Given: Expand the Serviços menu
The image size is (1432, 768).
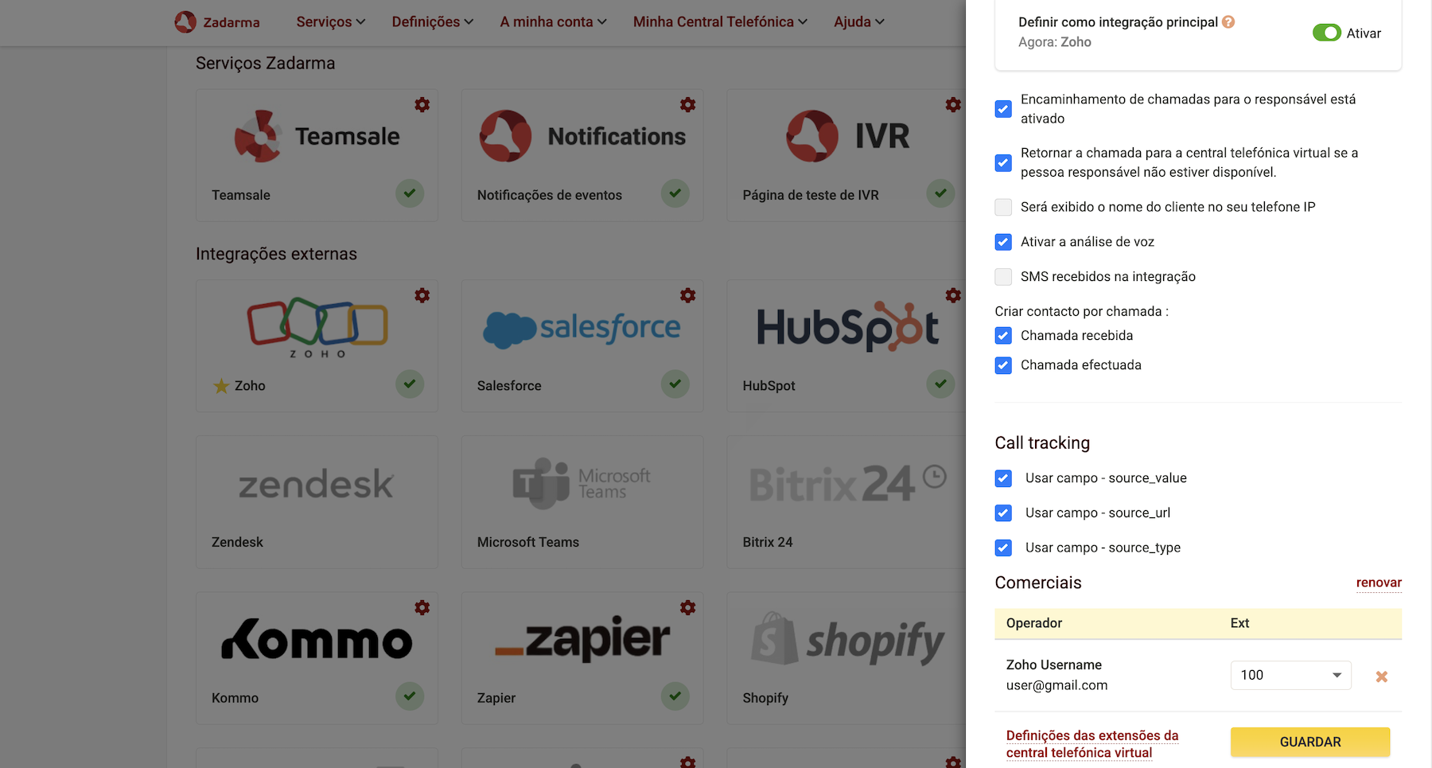Looking at the screenshot, I should coord(330,21).
